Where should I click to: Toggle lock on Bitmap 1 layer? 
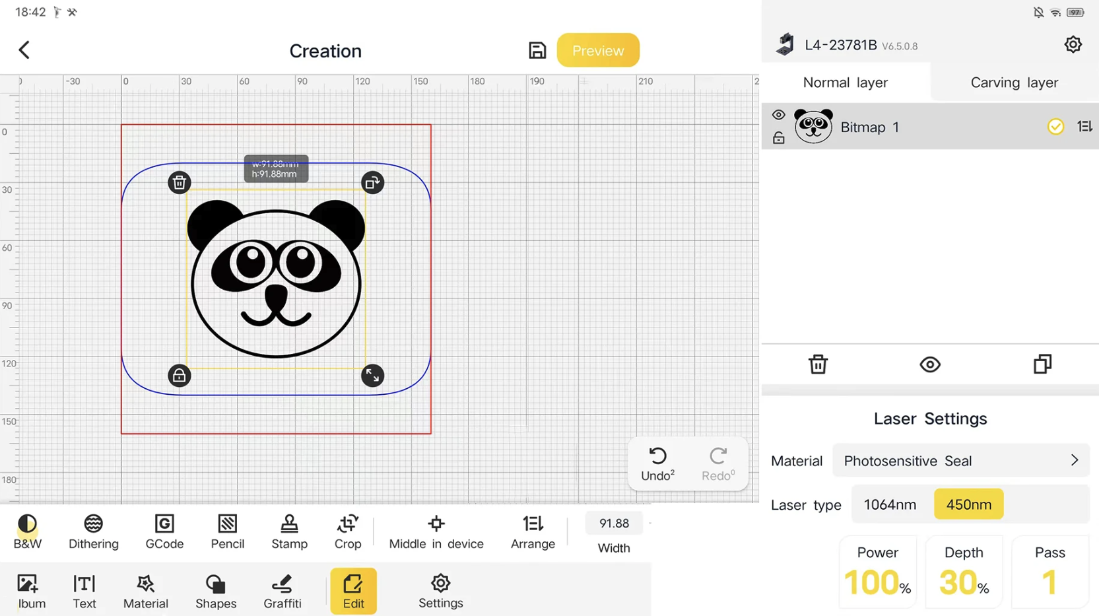tap(779, 137)
